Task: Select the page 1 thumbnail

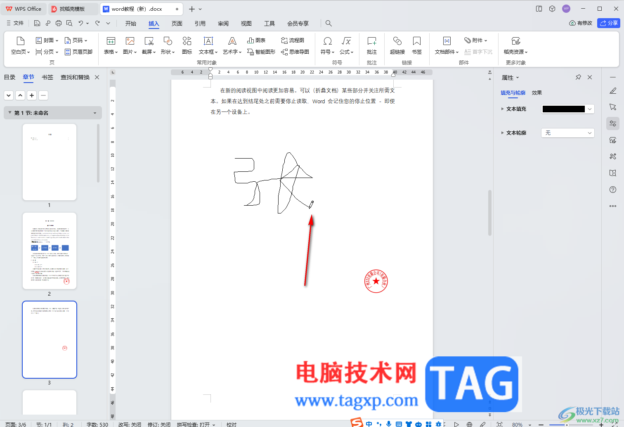Action: click(50, 162)
